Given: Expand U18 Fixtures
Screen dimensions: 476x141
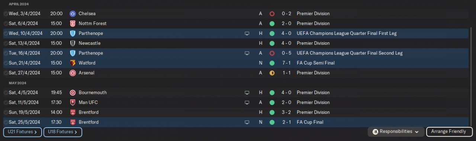Looking at the screenshot, I should pyautogui.click(x=62, y=132).
